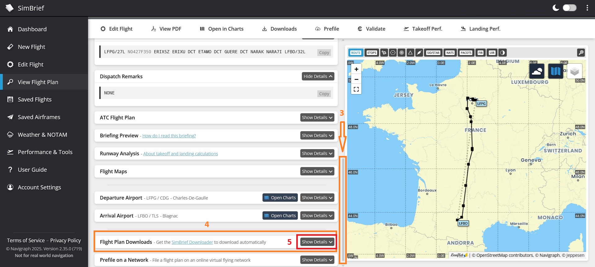Open the blue folded-map charts button
Image resolution: width=595 pixels, height=267 pixels.
coord(555,71)
